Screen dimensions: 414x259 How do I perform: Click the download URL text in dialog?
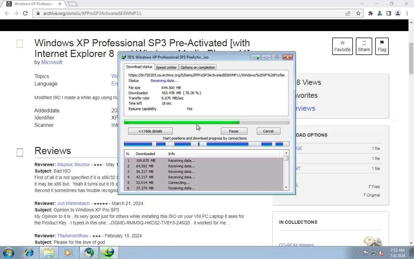[x=206, y=75]
